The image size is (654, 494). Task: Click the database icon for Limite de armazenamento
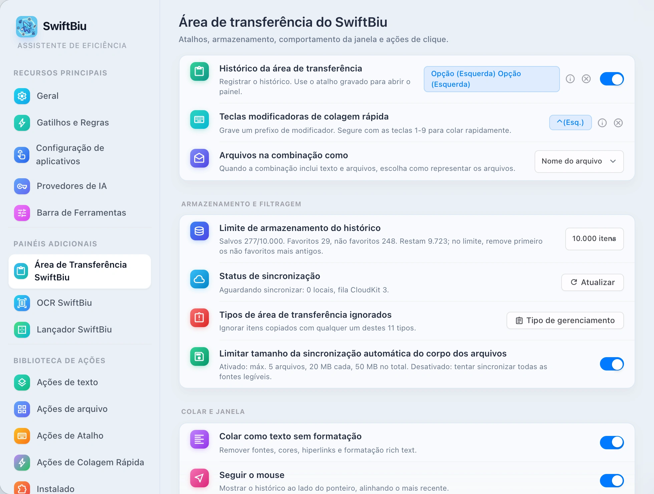pyautogui.click(x=200, y=231)
